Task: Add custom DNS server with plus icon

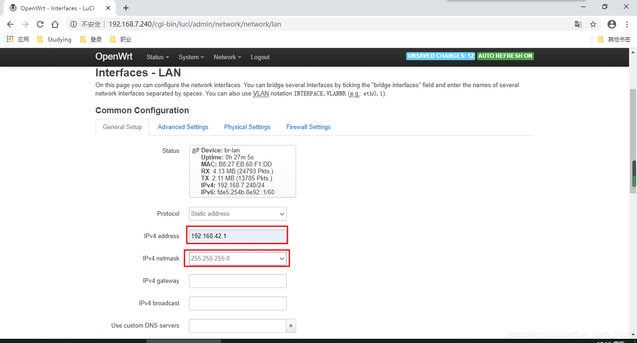Action: pyautogui.click(x=291, y=326)
